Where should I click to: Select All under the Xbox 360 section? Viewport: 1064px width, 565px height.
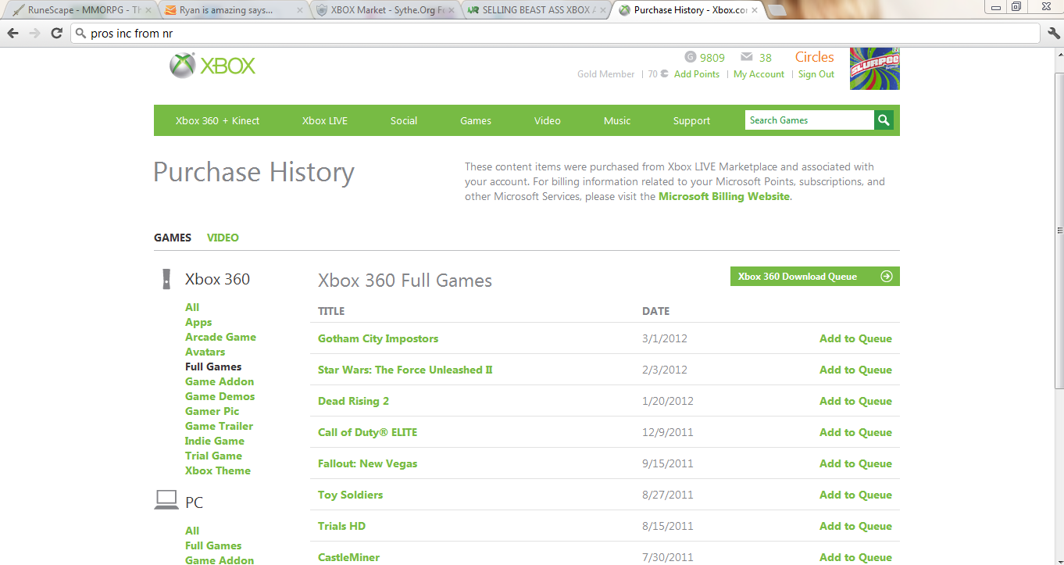click(x=192, y=307)
